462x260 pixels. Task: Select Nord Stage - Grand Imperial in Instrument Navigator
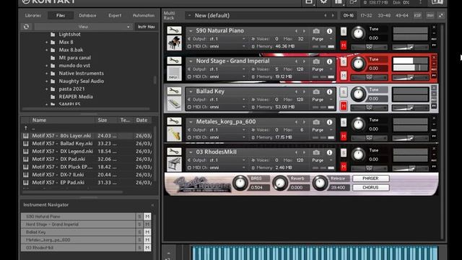[78, 225]
